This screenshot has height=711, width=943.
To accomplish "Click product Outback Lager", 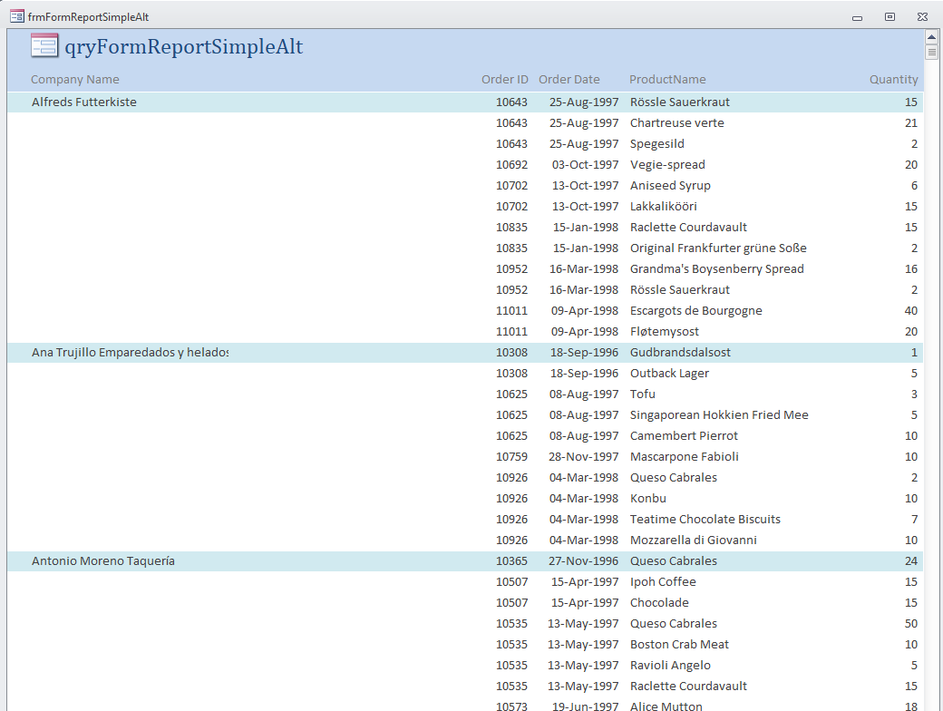I will pyautogui.click(x=669, y=374).
